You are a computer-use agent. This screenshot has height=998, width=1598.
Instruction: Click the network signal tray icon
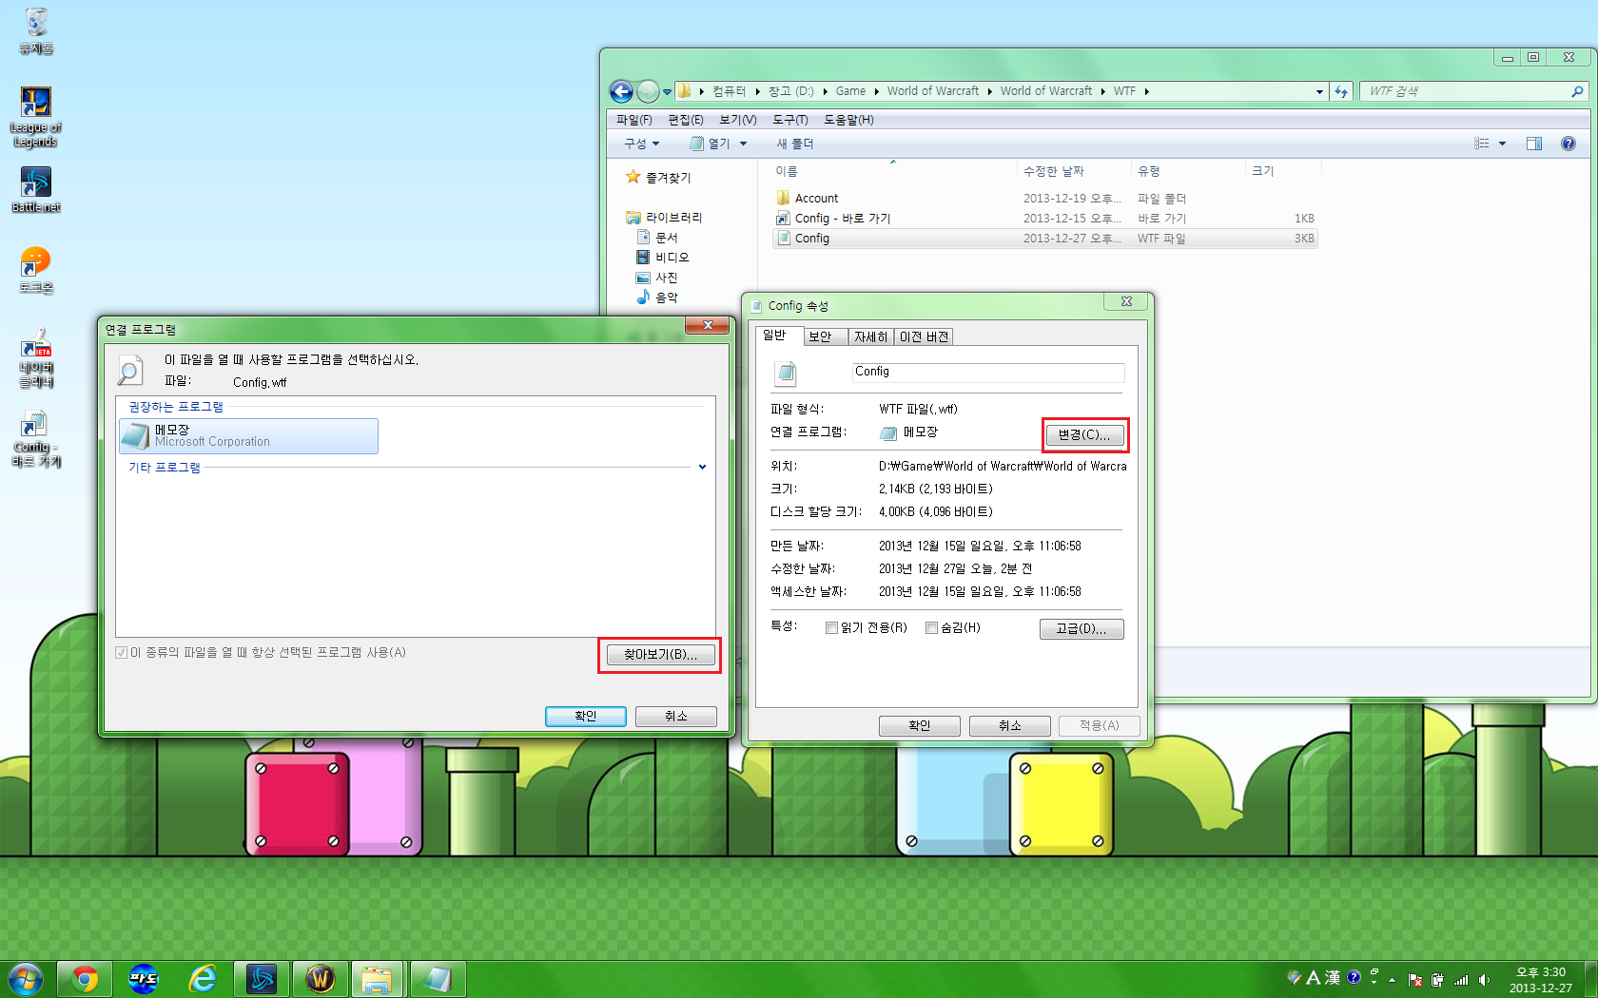(x=1461, y=980)
